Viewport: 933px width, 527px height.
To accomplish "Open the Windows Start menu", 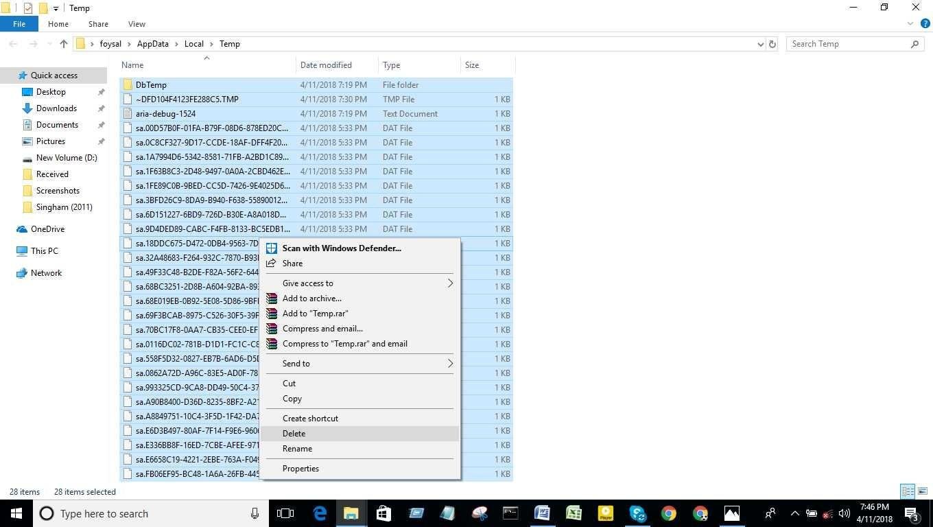I will (x=16, y=513).
